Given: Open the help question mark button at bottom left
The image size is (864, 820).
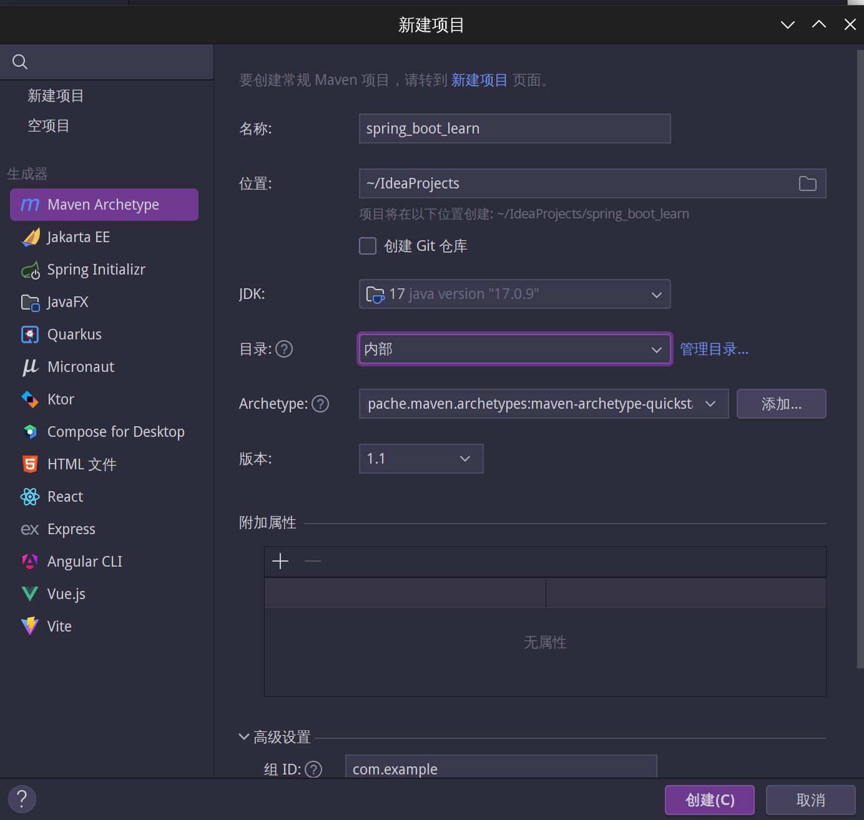Looking at the screenshot, I should pyautogui.click(x=22, y=799).
